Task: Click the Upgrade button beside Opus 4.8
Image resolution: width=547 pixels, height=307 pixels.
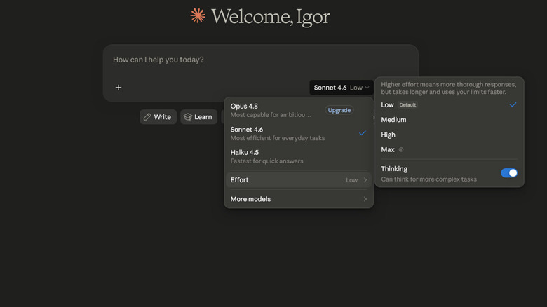Action: click(x=339, y=110)
